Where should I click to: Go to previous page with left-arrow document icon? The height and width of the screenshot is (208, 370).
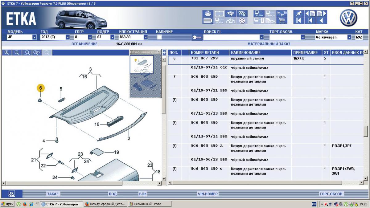pos(310,14)
